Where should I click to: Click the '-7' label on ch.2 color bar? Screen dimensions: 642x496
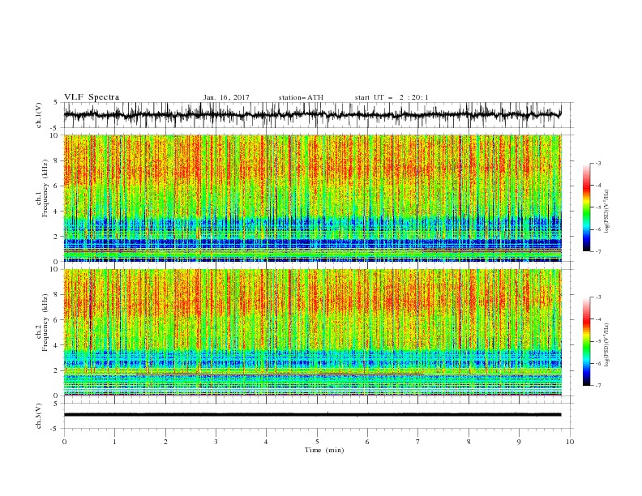[x=598, y=385]
